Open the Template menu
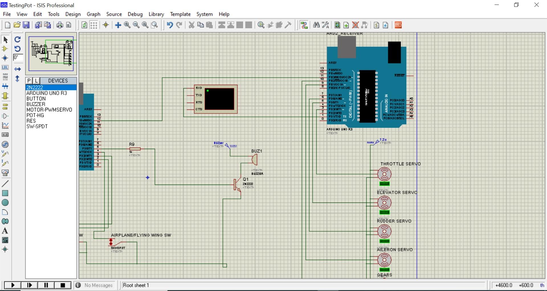Image resolution: width=547 pixels, height=291 pixels. click(180, 14)
